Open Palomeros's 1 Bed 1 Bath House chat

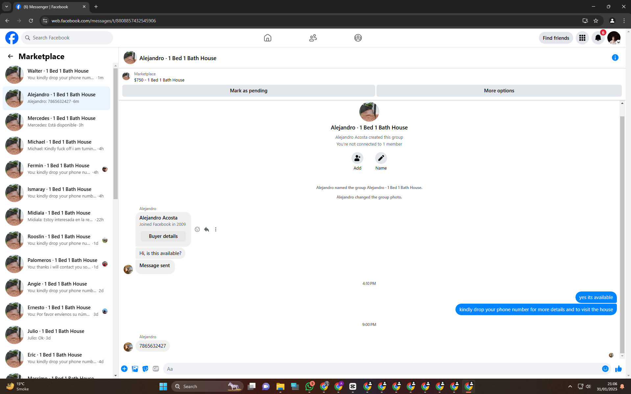click(56, 264)
